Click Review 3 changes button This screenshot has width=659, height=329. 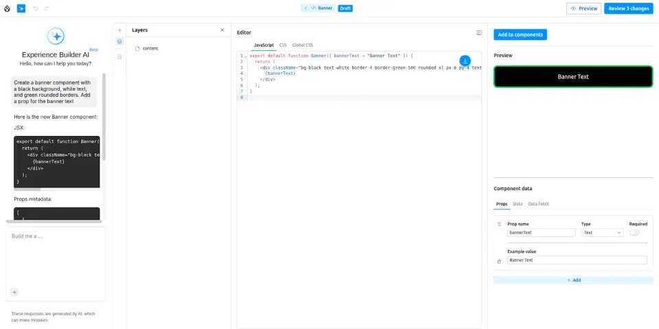(x=629, y=8)
